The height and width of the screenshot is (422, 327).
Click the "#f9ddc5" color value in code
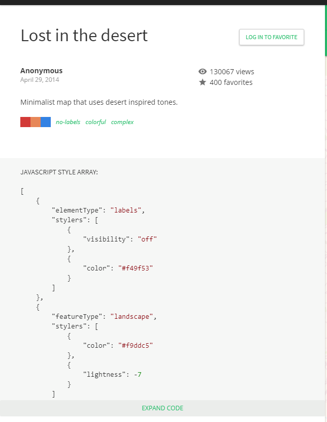(136, 345)
